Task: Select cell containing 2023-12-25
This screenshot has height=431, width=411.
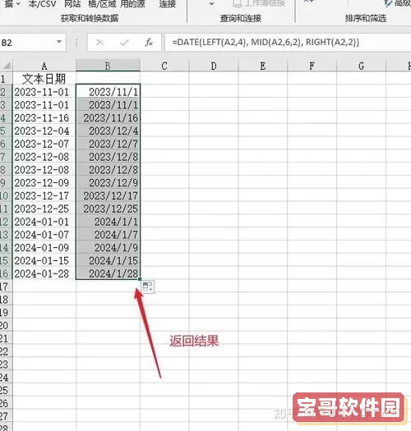Action: coord(44,209)
